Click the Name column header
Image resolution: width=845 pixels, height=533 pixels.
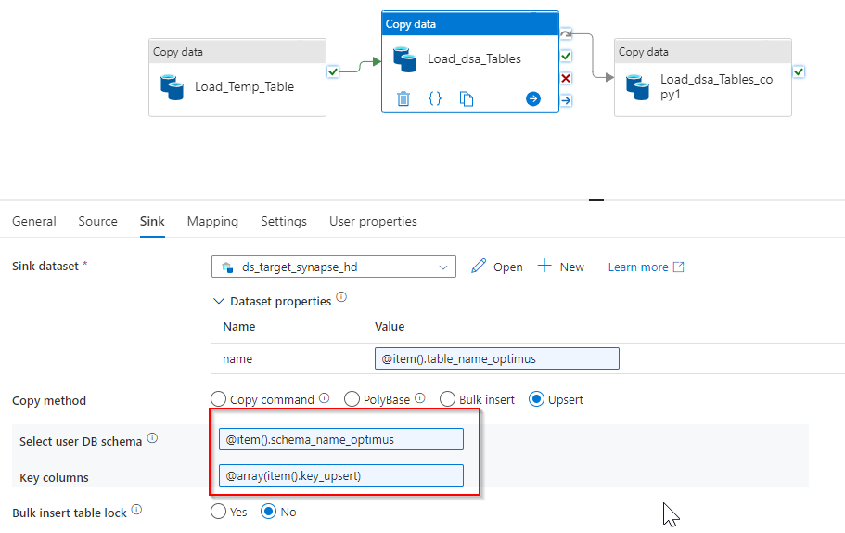(238, 326)
